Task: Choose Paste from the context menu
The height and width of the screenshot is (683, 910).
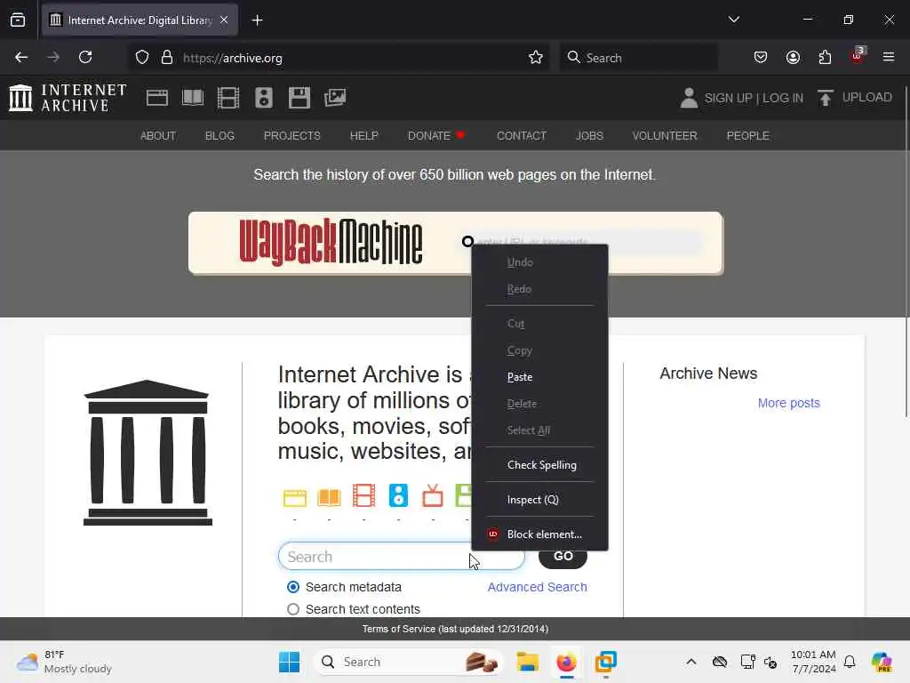Action: point(539,377)
